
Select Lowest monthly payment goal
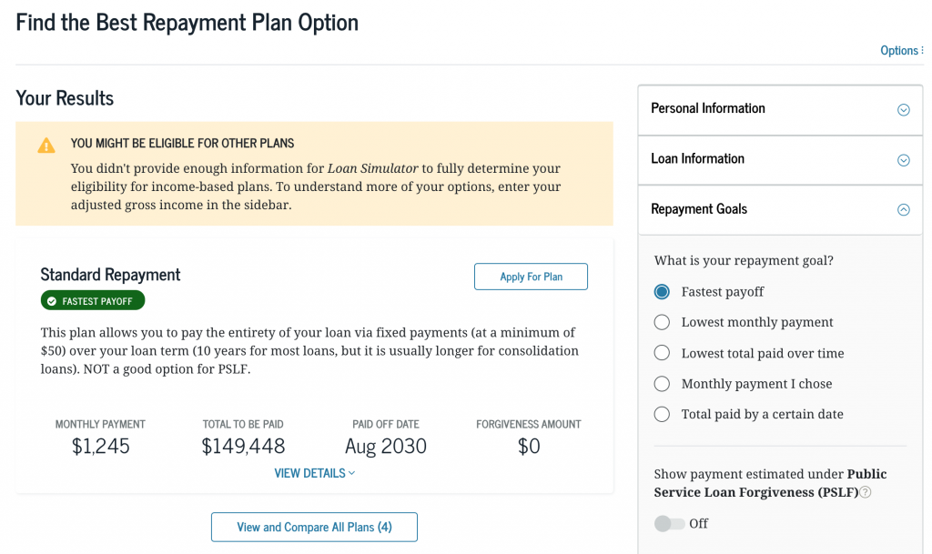(663, 322)
